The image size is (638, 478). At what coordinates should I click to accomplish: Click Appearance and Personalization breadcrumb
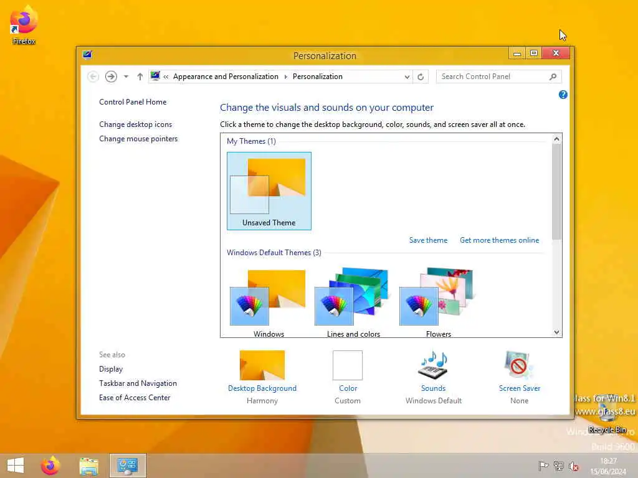tap(226, 77)
